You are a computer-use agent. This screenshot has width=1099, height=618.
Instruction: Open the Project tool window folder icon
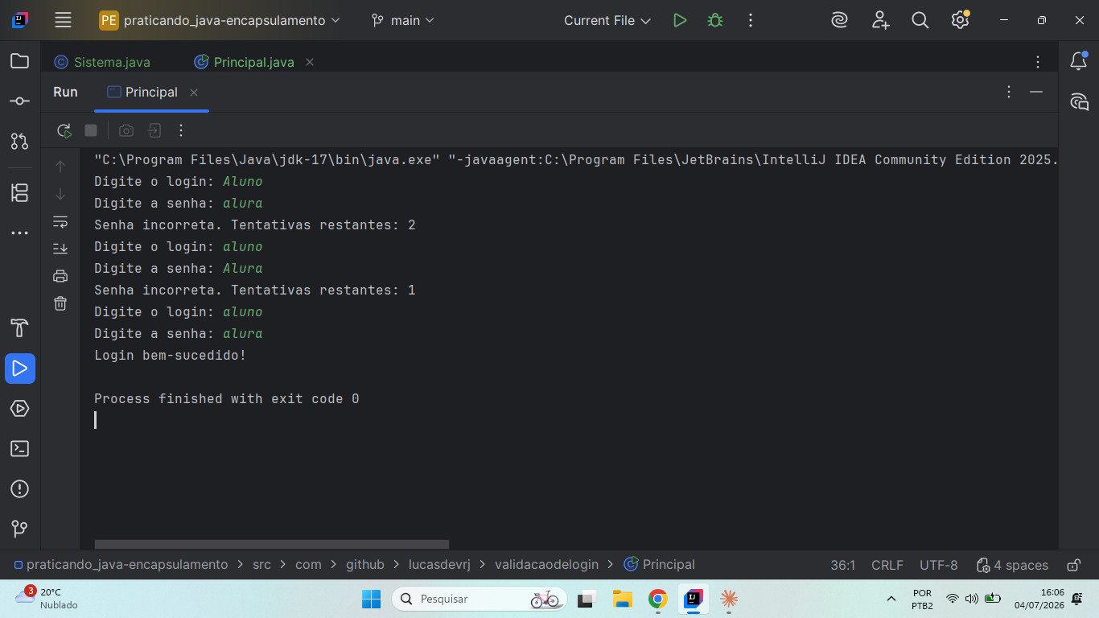tap(20, 61)
